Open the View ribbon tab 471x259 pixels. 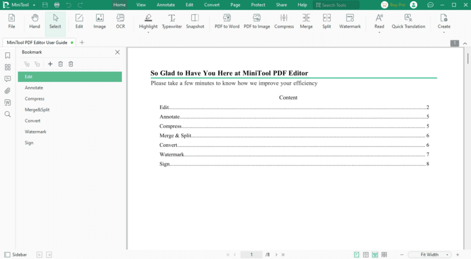tap(141, 5)
